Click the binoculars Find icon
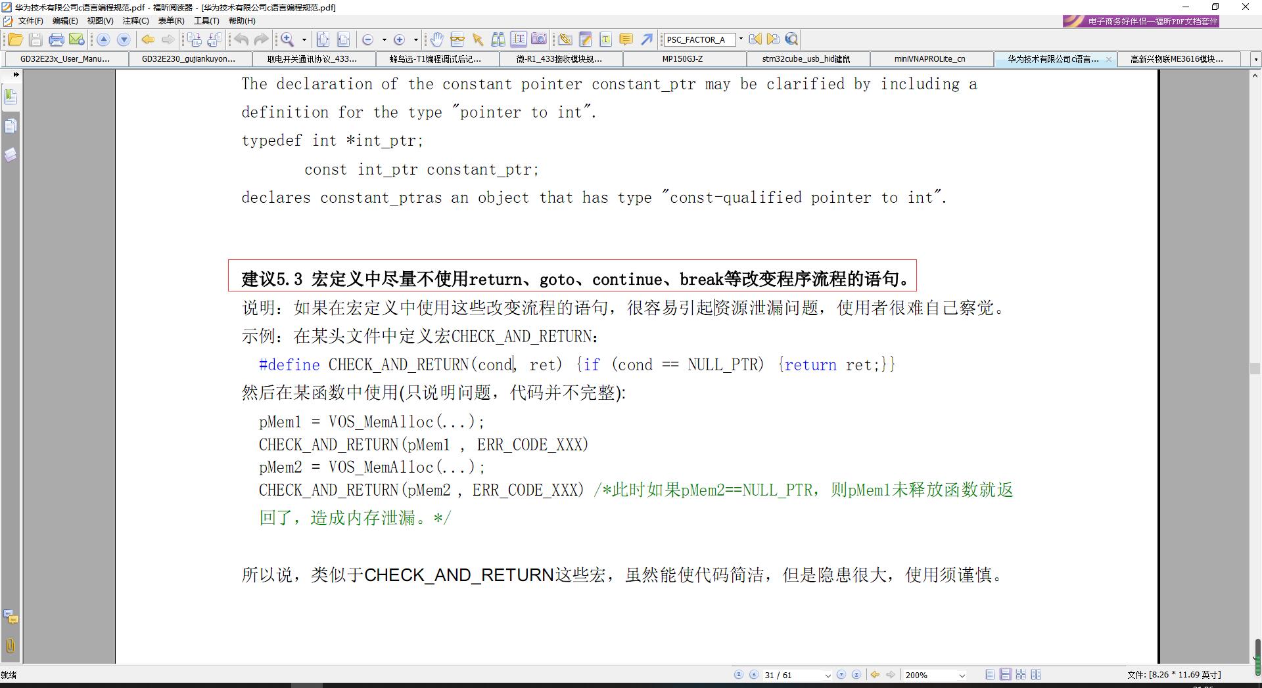This screenshot has width=1262, height=688. coord(498,39)
